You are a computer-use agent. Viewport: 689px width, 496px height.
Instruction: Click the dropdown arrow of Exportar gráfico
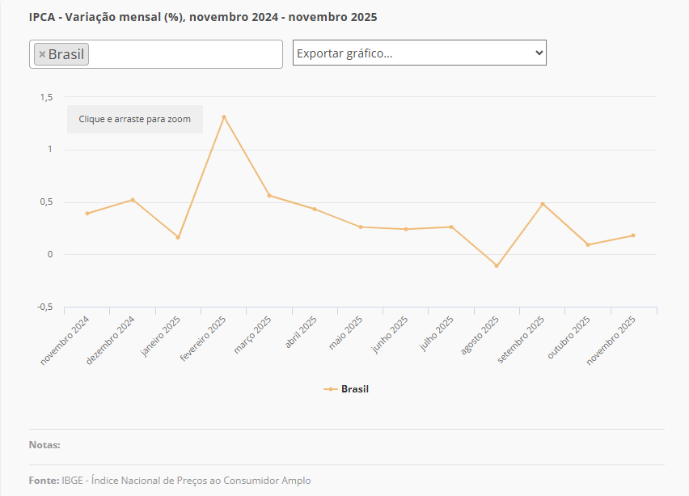pyautogui.click(x=539, y=53)
